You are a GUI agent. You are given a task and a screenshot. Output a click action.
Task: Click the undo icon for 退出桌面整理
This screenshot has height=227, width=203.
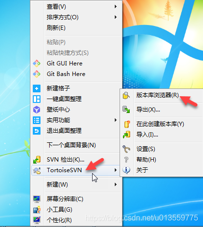pos(37,131)
